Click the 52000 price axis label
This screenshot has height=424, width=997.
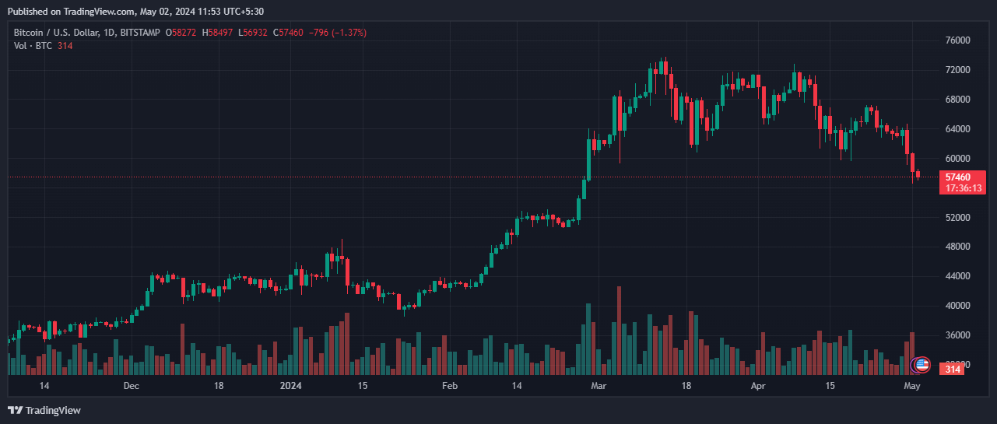tap(957, 218)
